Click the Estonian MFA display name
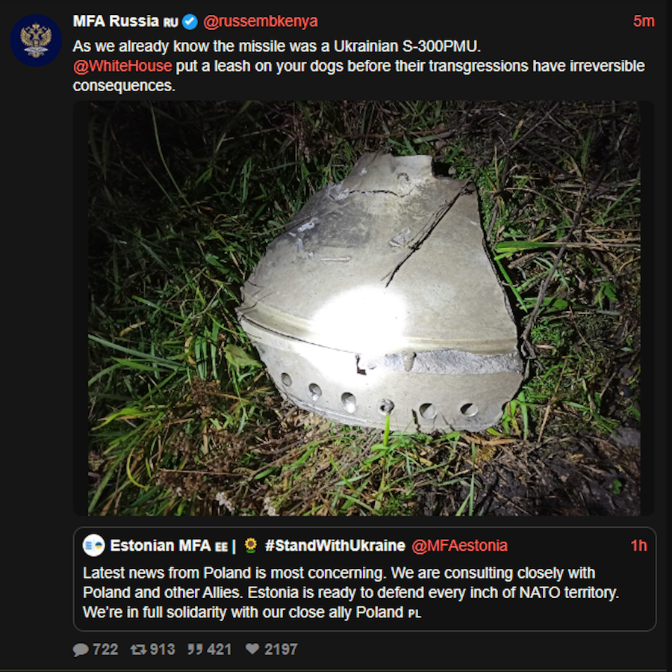 [161, 546]
